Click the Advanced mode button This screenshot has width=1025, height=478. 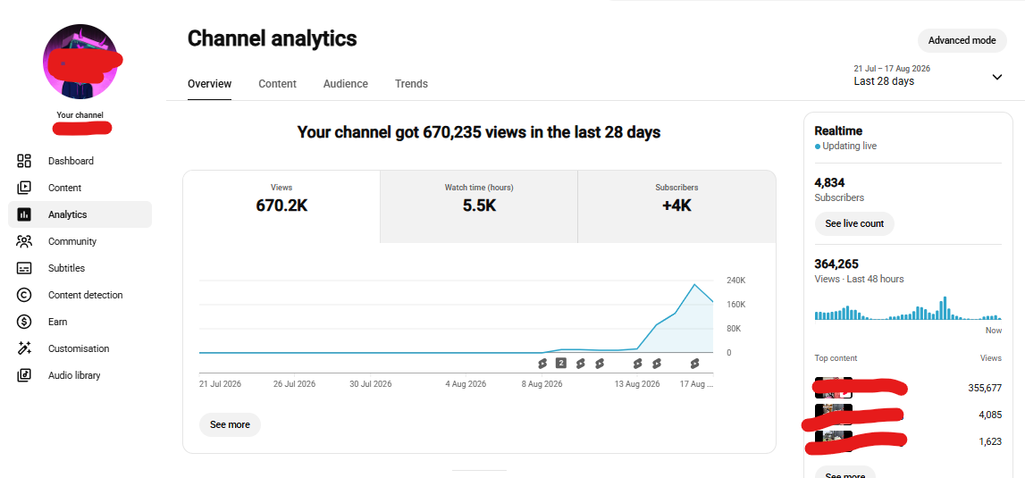coord(962,40)
